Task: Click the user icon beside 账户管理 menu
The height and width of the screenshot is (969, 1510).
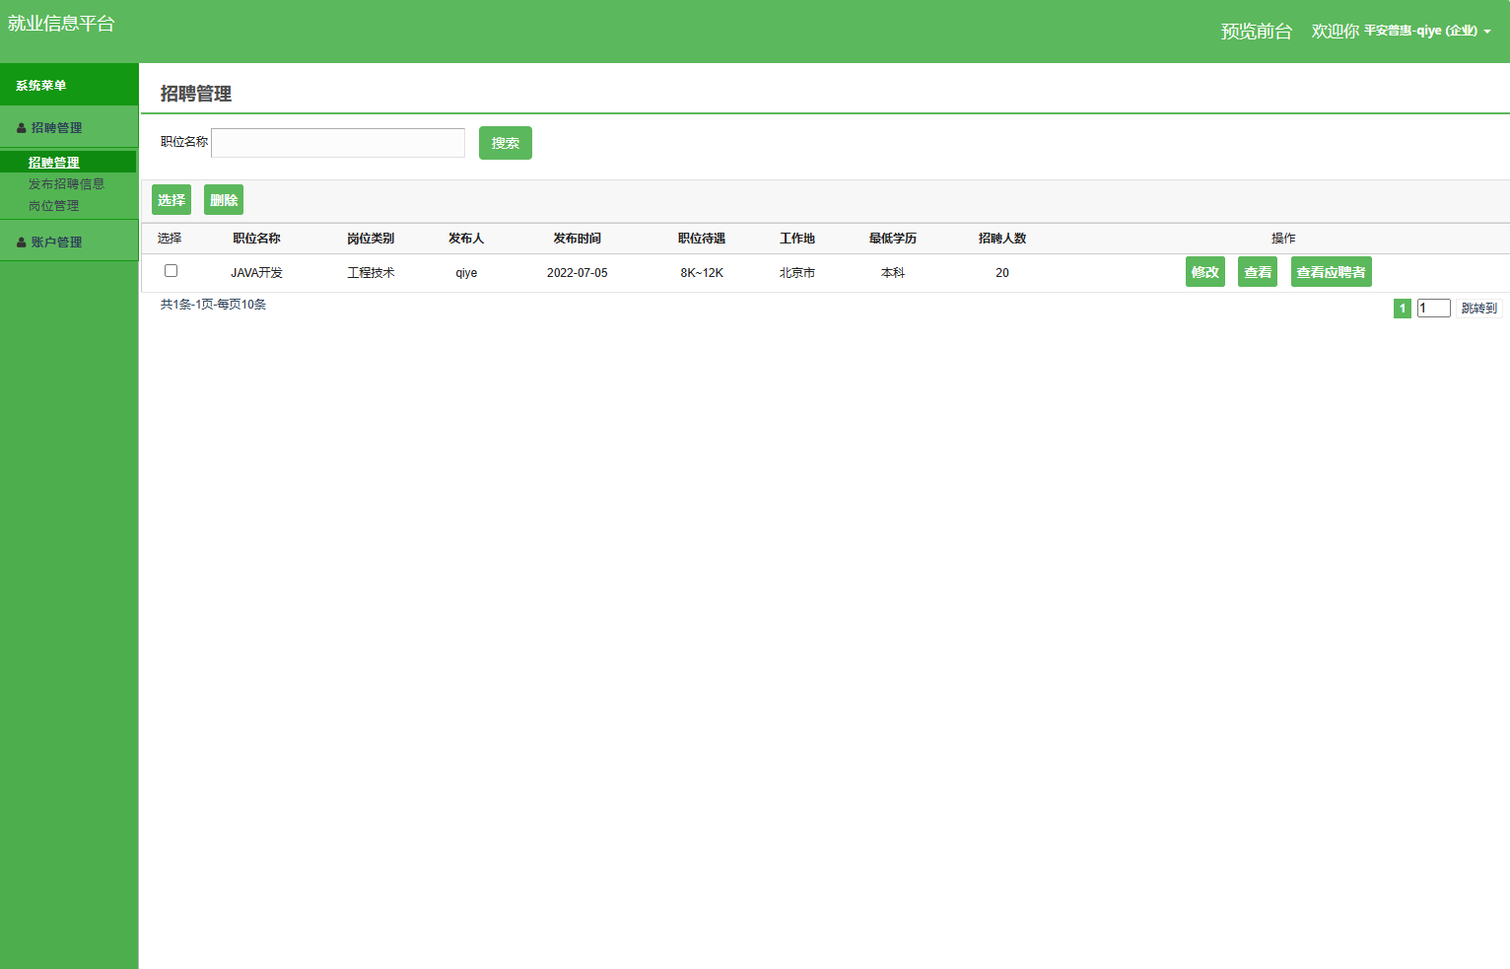Action: click(22, 242)
